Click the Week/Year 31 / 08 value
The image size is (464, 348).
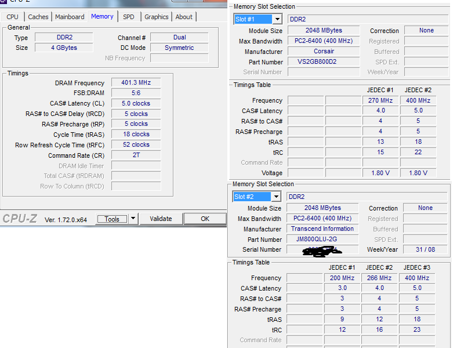[x=426, y=249]
